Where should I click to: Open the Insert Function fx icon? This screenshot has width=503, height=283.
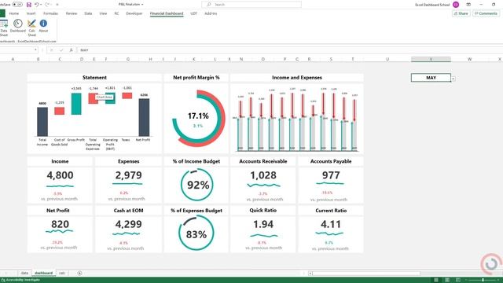pos(71,50)
